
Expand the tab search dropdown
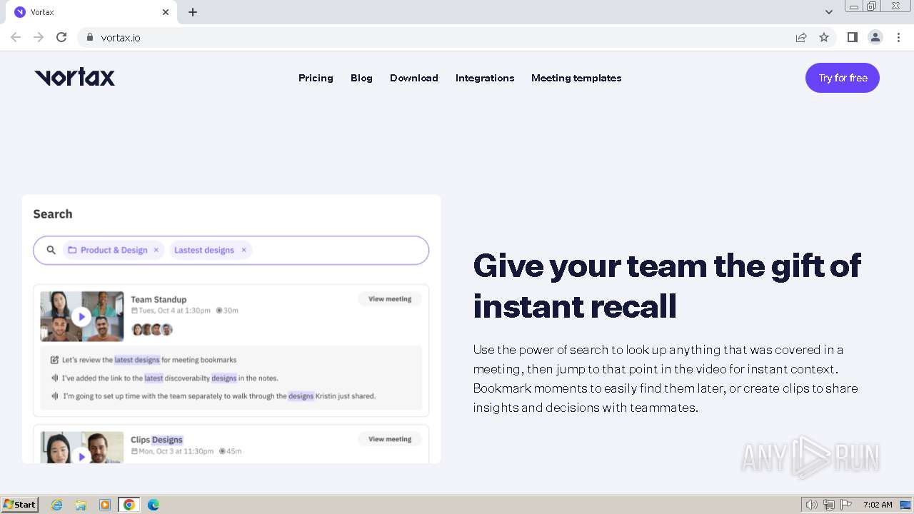click(829, 12)
